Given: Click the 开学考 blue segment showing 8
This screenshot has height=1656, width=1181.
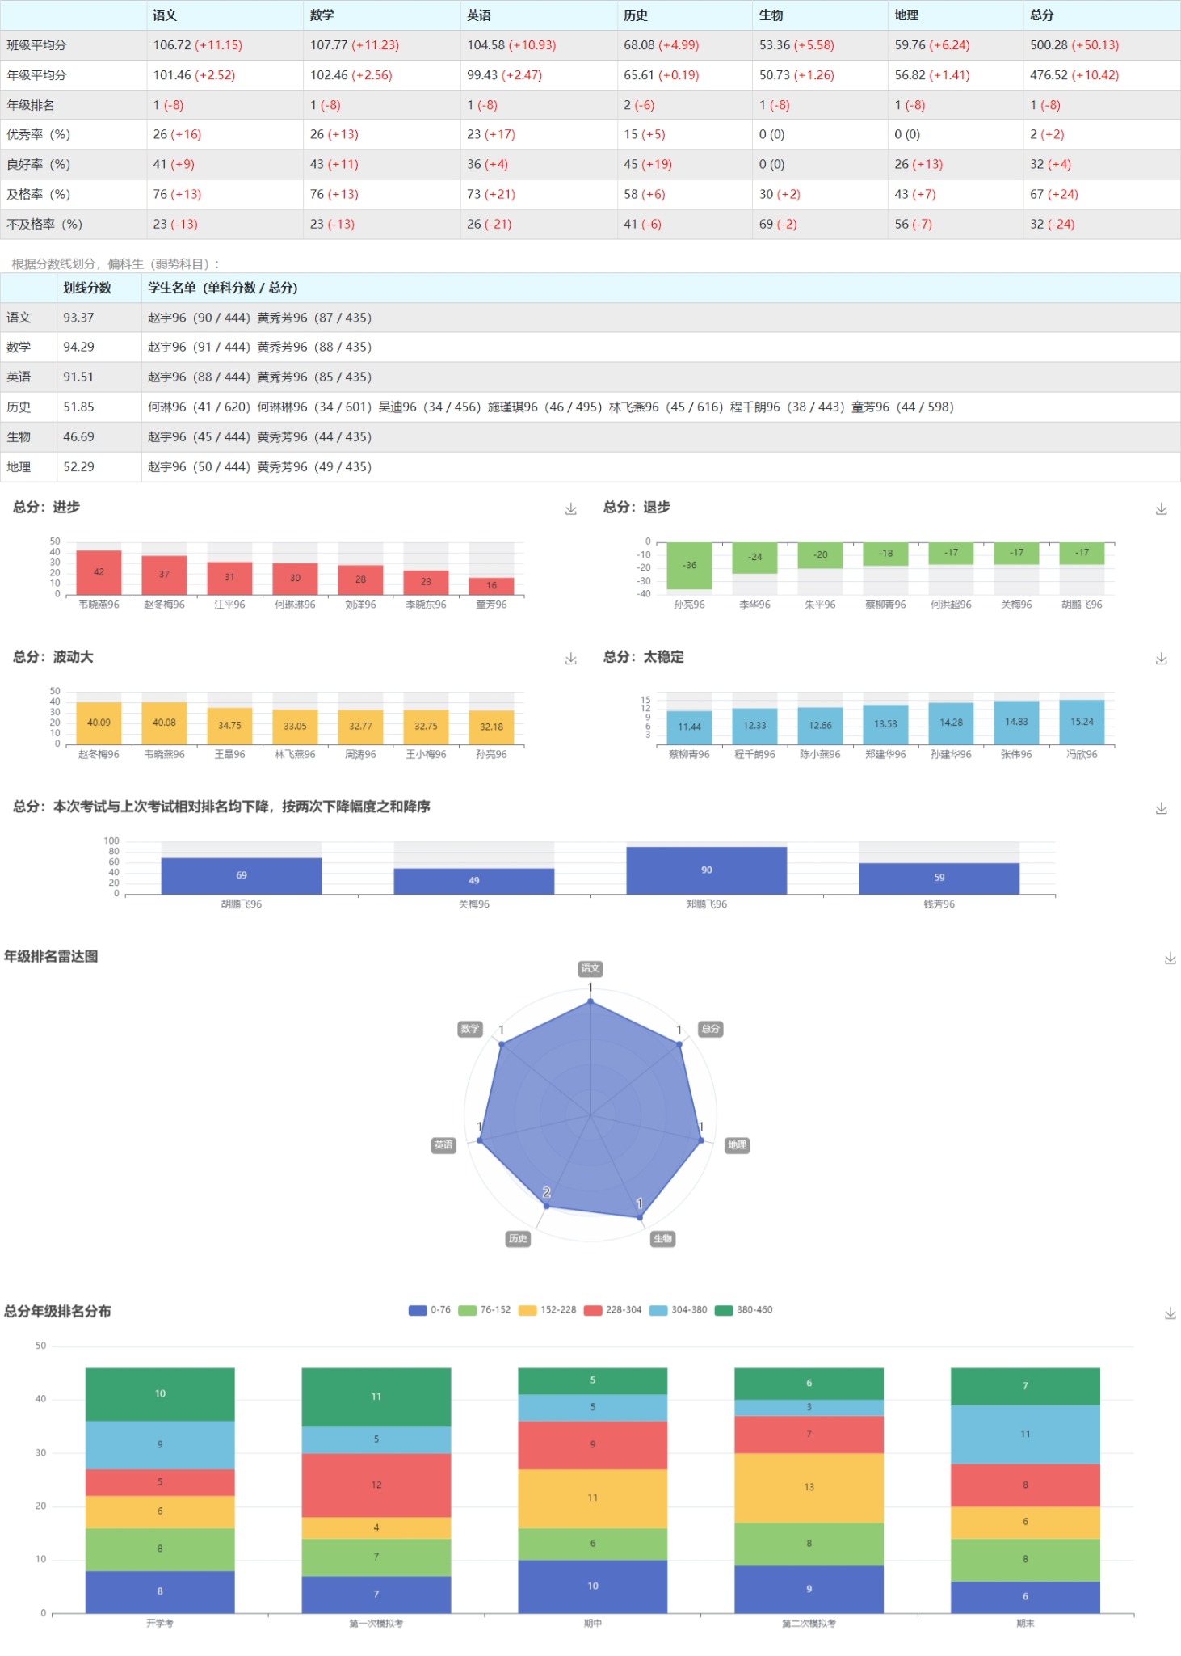Looking at the screenshot, I should pyautogui.click(x=160, y=1592).
